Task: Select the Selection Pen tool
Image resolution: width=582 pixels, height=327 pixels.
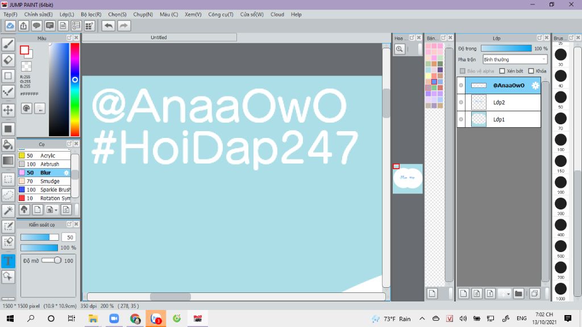Action: pos(8,226)
